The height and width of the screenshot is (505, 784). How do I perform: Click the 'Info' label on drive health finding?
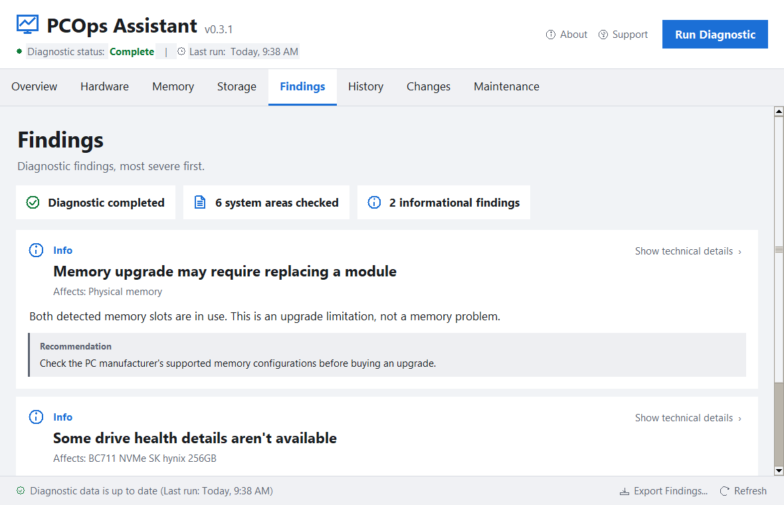63,417
